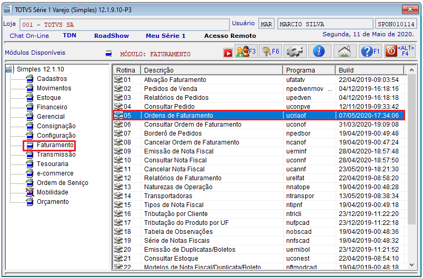Sort by the Descrição column header
This screenshot has width=423, height=278.
[212, 70]
